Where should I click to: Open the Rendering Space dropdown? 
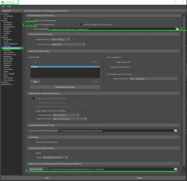tap(61, 39)
